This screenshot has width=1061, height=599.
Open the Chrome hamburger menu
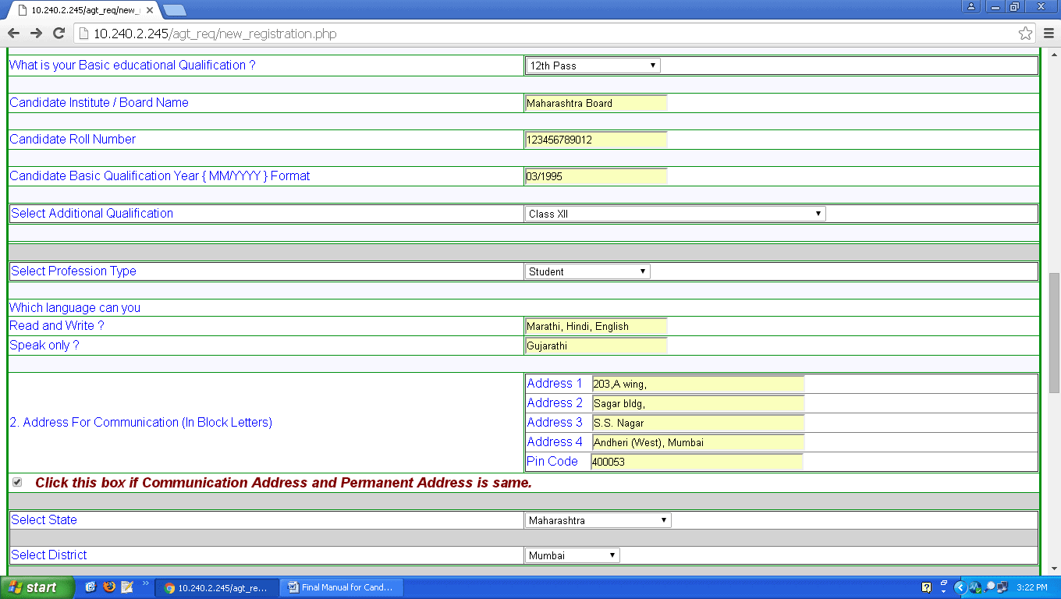[x=1049, y=34]
